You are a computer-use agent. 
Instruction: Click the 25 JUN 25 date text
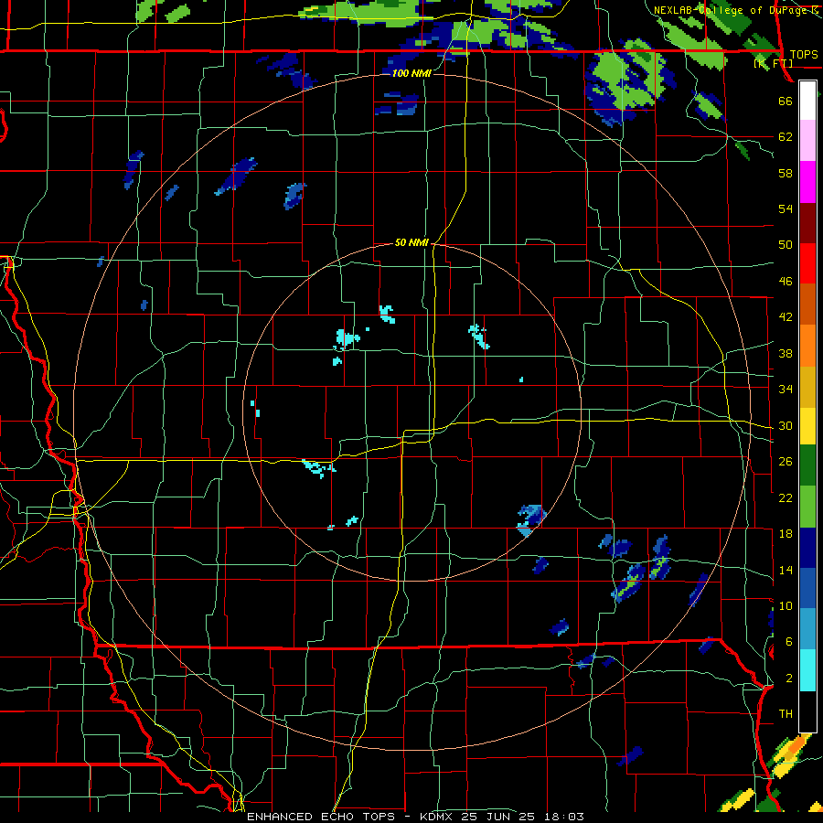pos(498,817)
